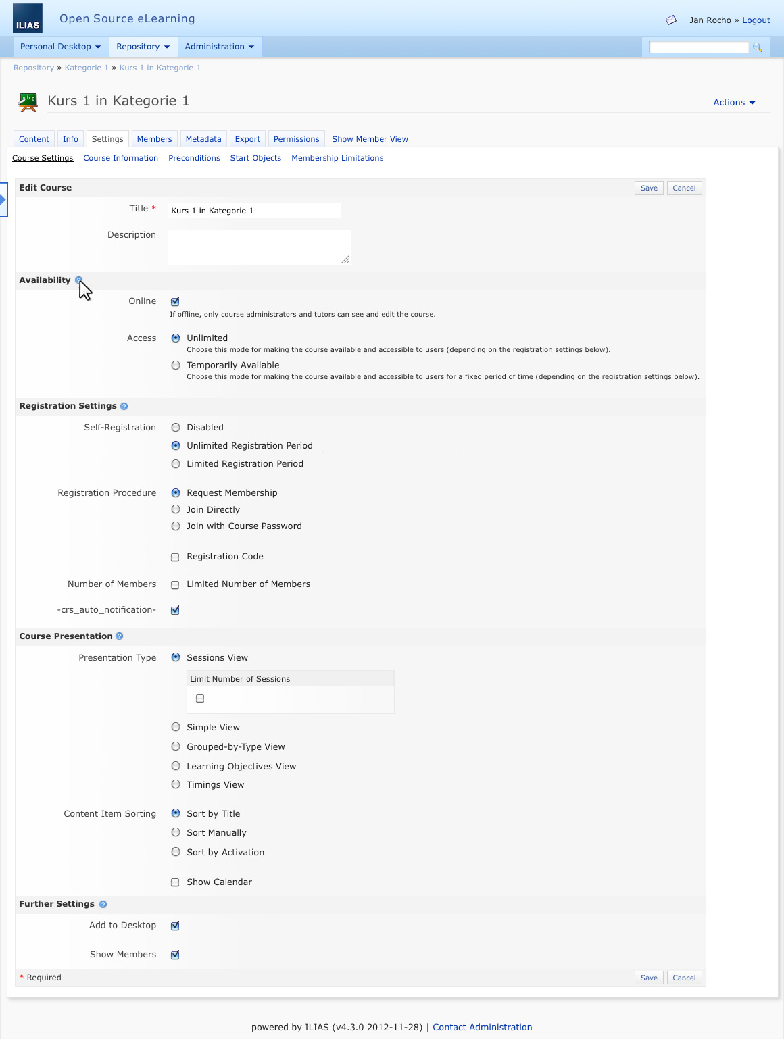This screenshot has height=1039, width=784.
Task: Click the Title input field
Action: tap(254, 211)
